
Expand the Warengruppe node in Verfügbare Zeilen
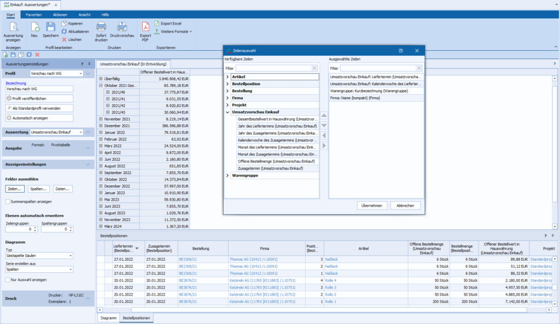[227, 176]
